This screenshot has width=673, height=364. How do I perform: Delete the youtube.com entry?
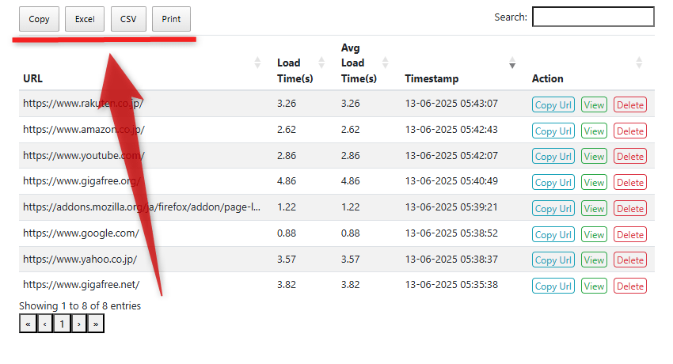[x=630, y=156]
